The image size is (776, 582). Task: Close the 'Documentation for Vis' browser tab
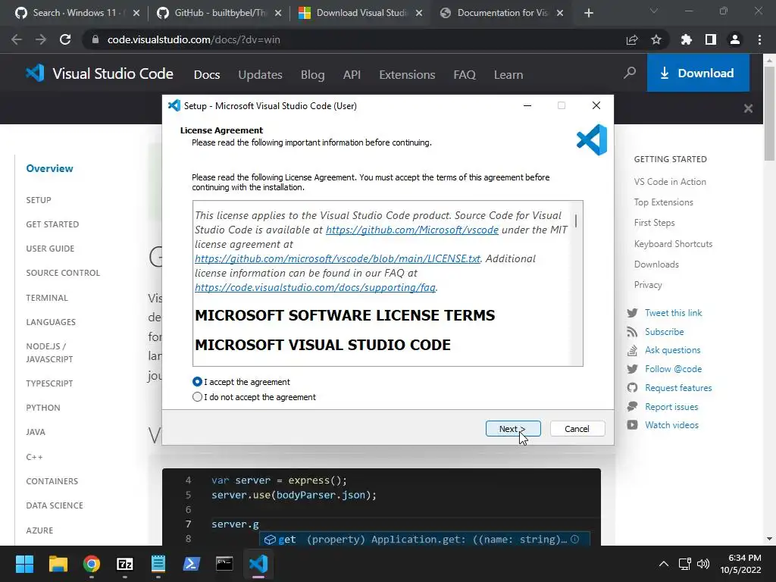click(x=560, y=13)
